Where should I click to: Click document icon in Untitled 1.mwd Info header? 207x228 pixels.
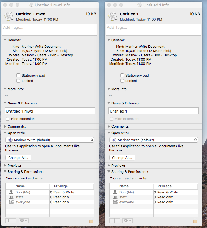point(9,17)
